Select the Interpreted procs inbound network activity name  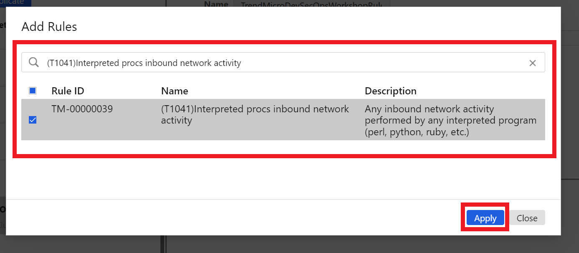(255, 115)
